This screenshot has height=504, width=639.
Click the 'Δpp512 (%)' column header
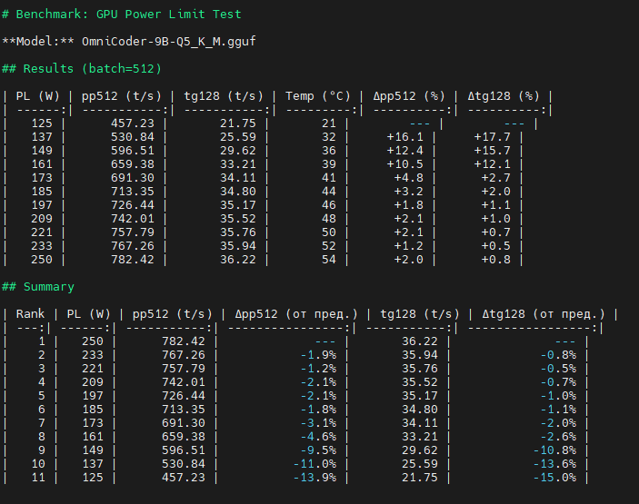(x=409, y=96)
